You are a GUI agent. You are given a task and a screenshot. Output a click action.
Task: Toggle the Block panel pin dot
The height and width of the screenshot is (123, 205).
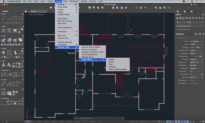(x=23, y=36)
